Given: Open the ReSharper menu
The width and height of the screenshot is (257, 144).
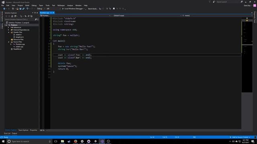Looking at the screenshot, I should pos(61,5).
